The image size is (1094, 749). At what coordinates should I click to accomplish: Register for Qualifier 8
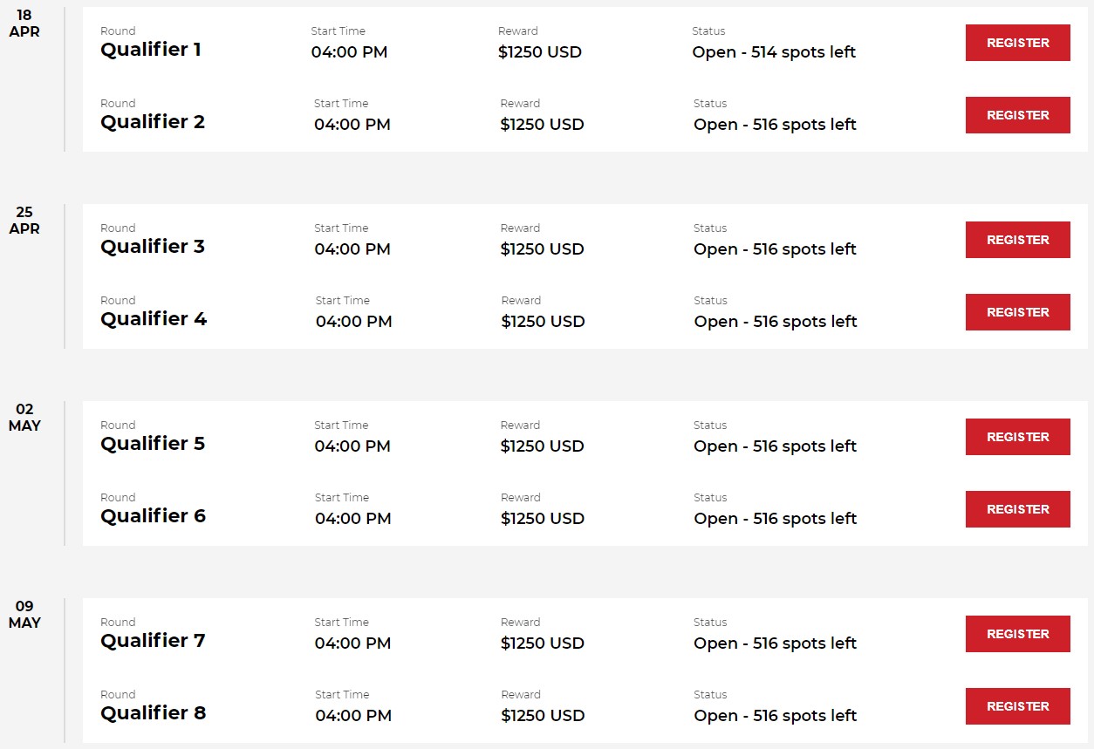click(1017, 706)
